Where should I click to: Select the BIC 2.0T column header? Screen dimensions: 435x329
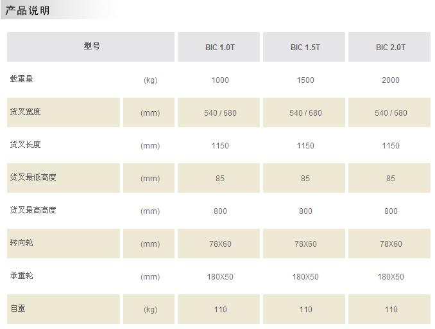pyautogui.click(x=391, y=48)
